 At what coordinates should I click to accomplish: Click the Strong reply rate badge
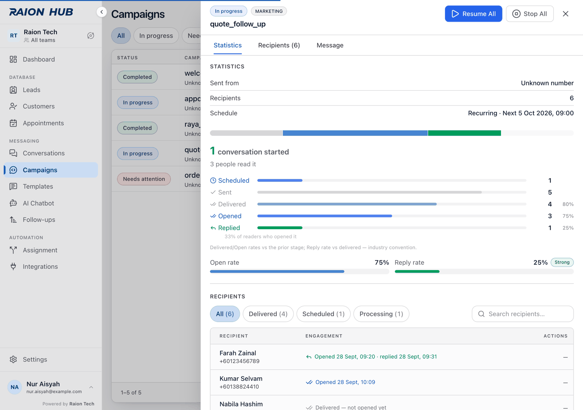point(562,262)
